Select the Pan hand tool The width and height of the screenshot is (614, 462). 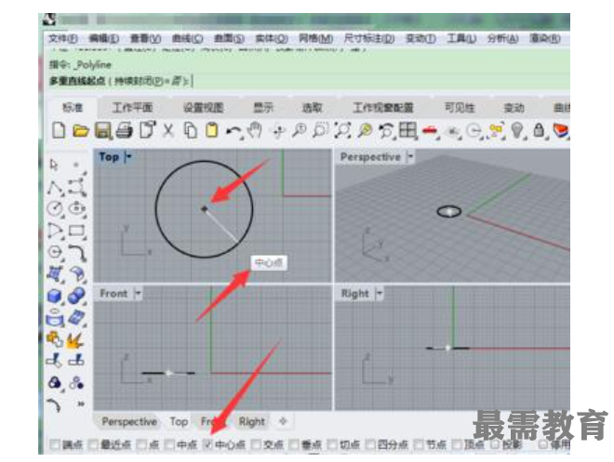click(x=255, y=130)
